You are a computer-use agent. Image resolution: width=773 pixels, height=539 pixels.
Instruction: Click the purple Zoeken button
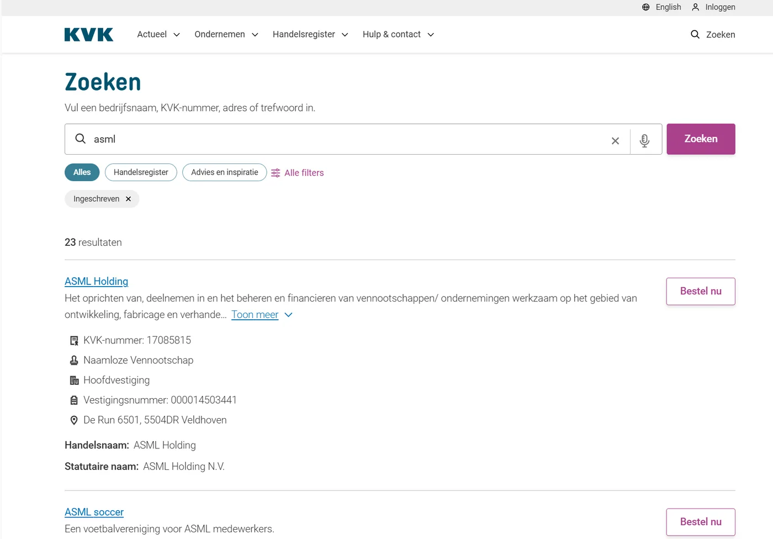point(701,139)
